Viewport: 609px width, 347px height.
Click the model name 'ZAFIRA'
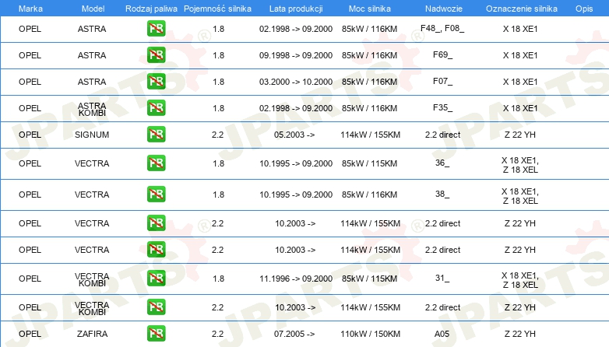(x=92, y=334)
